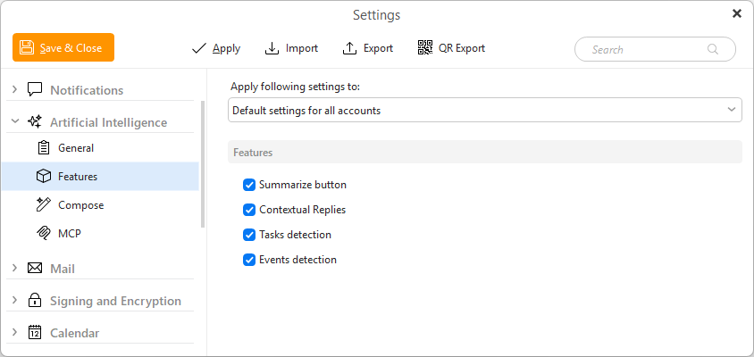The image size is (754, 357).
Task: Click the magnifier icon in search box
Action: pos(713,49)
